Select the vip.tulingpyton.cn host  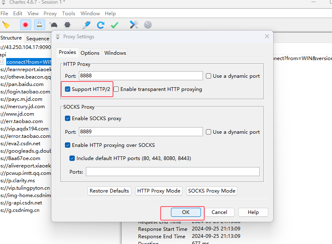point(25,188)
